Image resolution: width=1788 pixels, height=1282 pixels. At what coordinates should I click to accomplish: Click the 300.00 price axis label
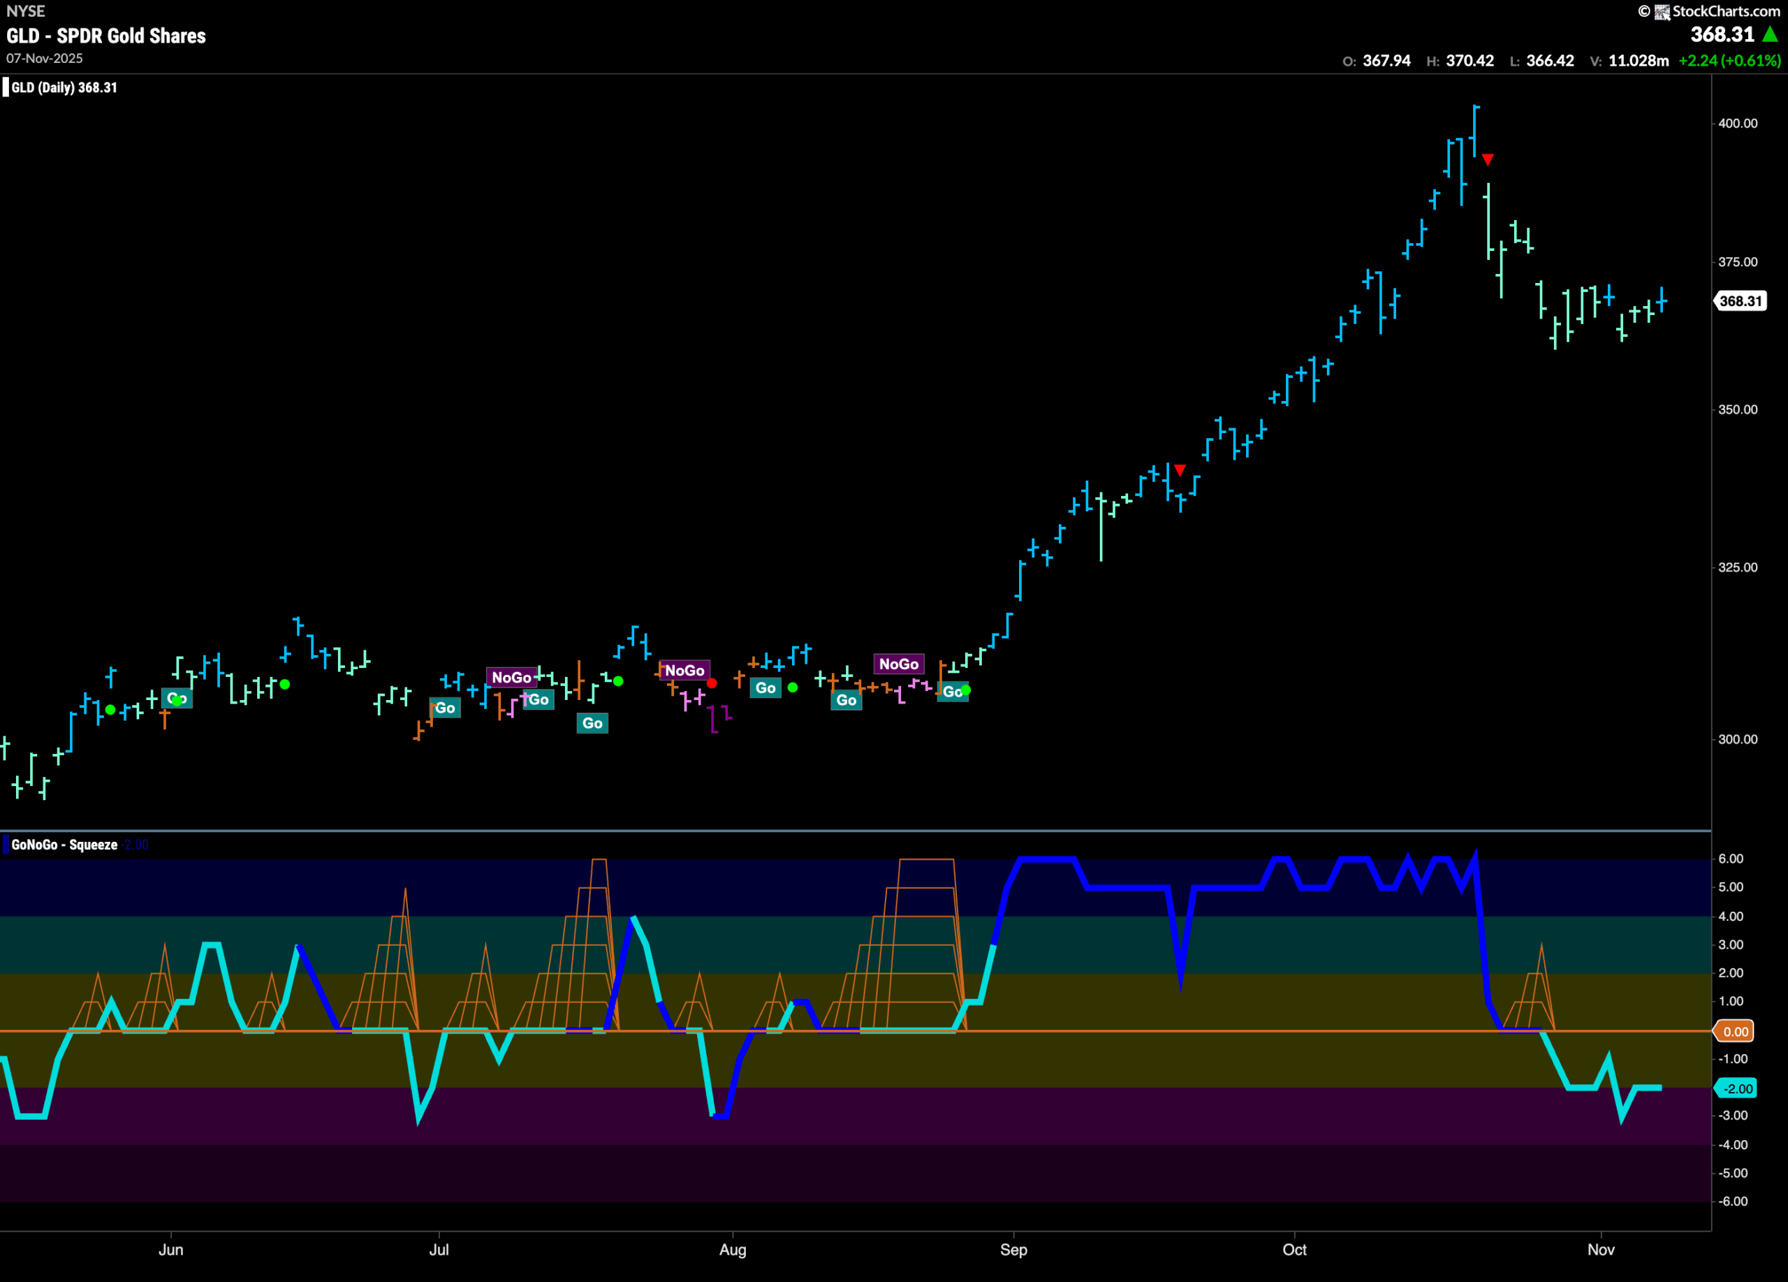(1738, 738)
